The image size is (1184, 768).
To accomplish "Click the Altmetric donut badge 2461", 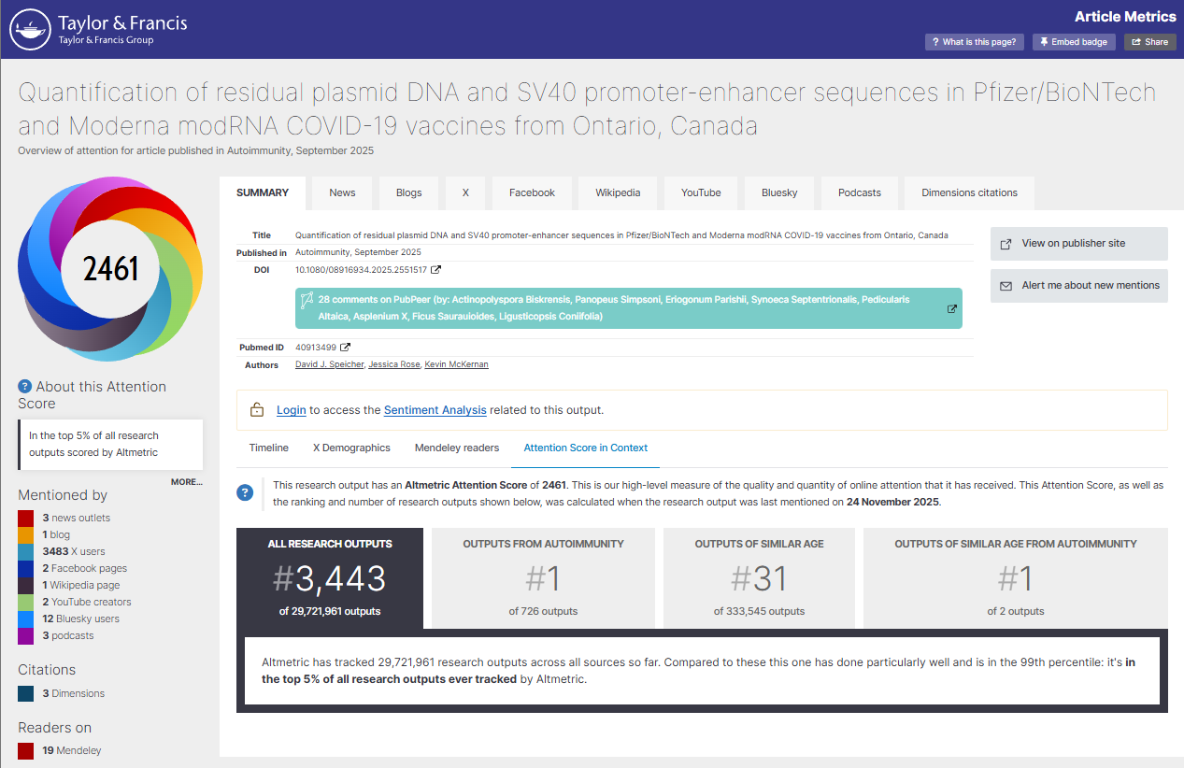I will pyautogui.click(x=110, y=268).
